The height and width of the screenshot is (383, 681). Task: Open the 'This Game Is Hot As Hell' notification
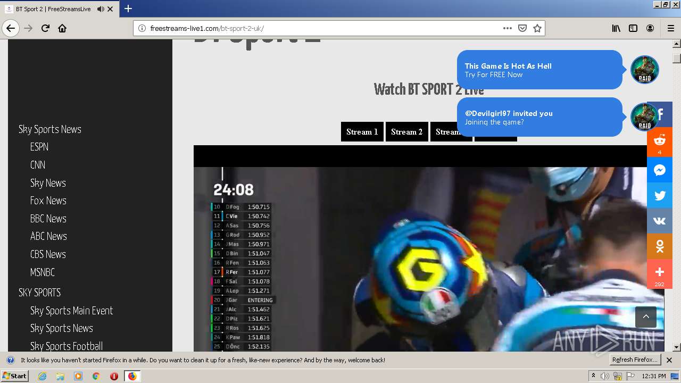click(539, 70)
